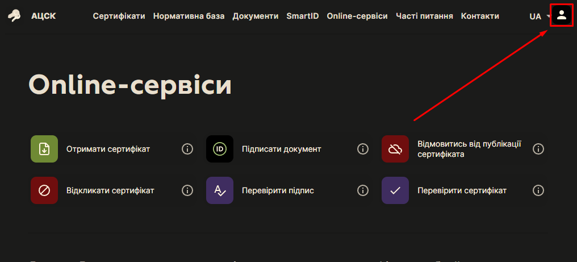The width and height of the screenshot is (577, 262).
Task: Show info for Відкликати сертифікат
Action: pyautogui.click(x=187, y=190)
